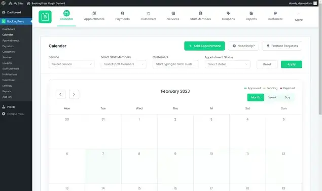The width and height of the screenshot is (322, 191).
Task: Open Feature Requests button
Action: click(282, 46)
